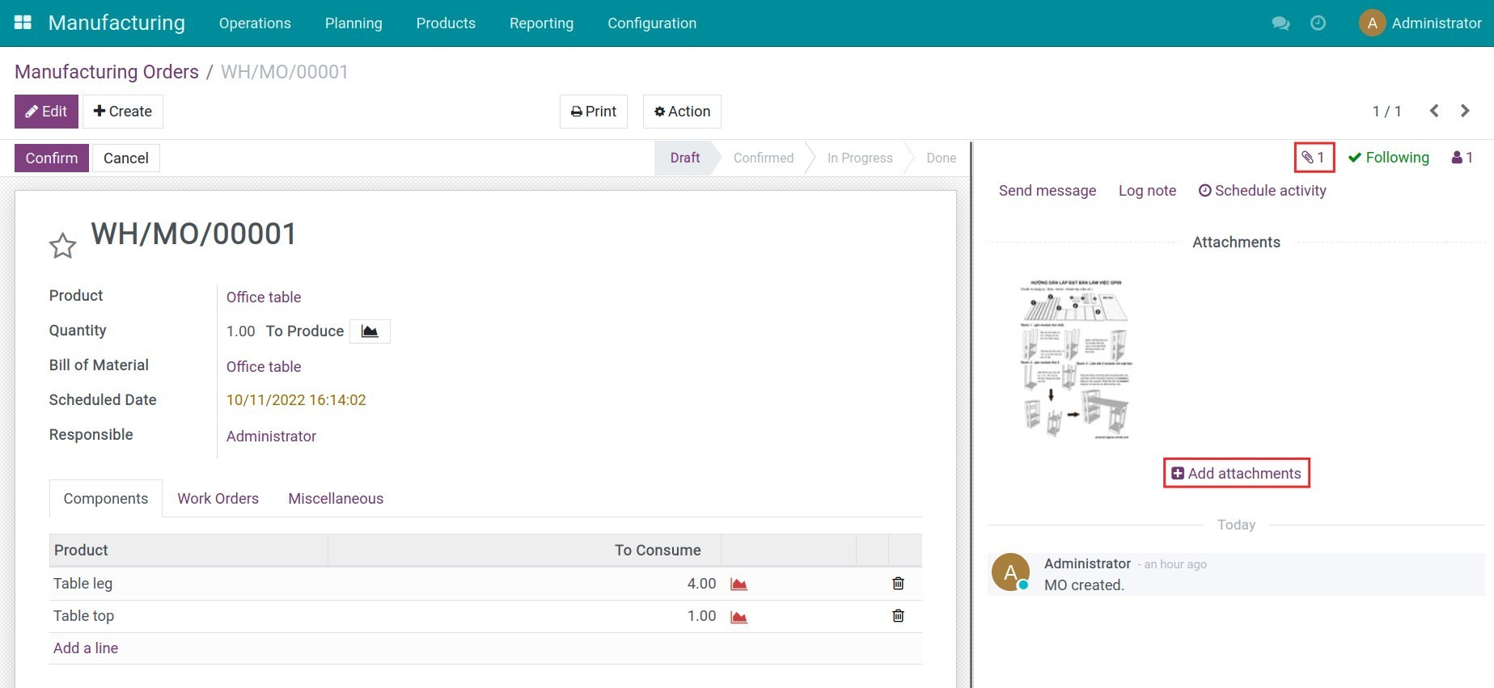Click Add attachments

coord(1236,474)
